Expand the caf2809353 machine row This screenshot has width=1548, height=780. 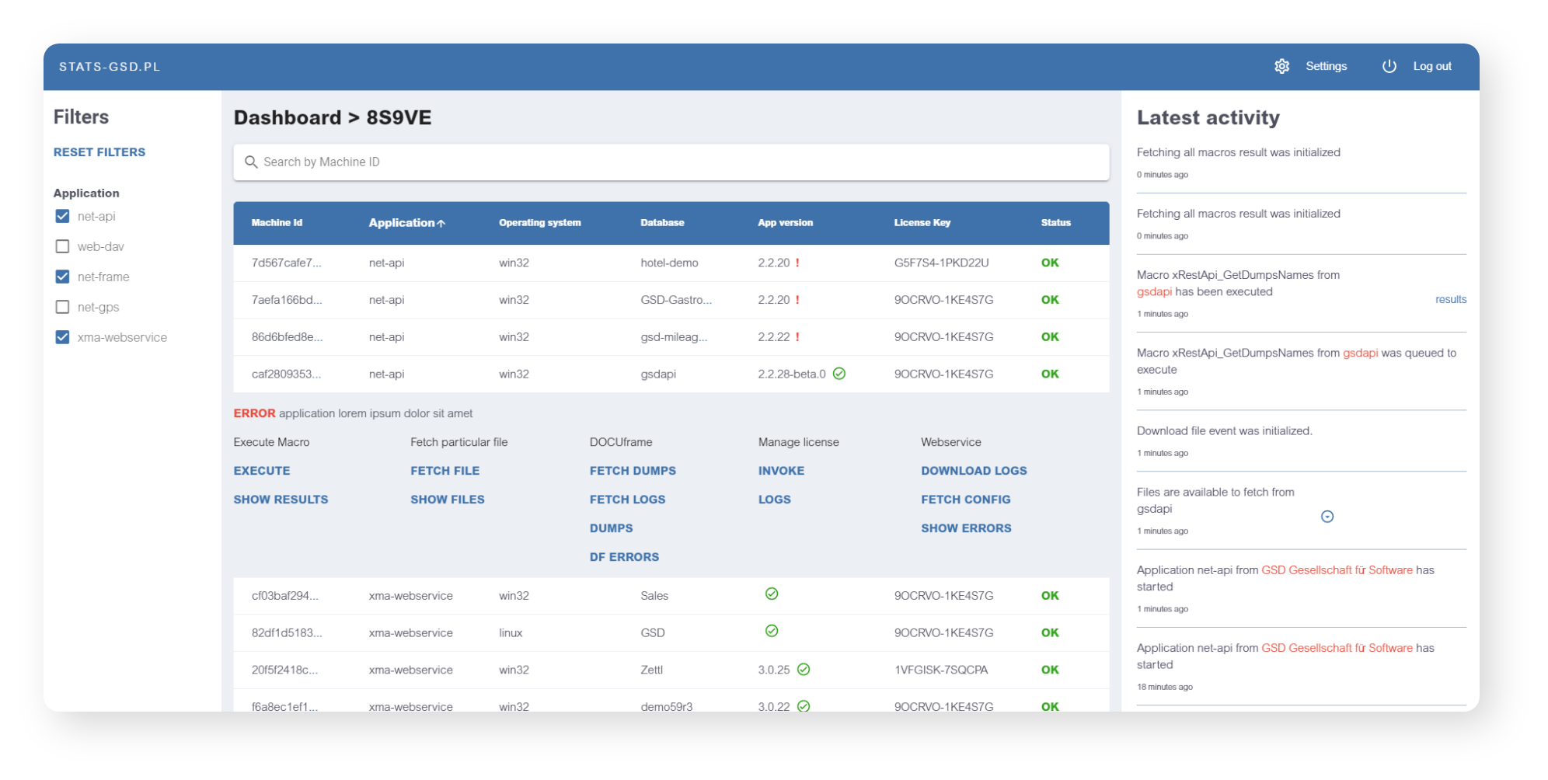pos(671,374)
